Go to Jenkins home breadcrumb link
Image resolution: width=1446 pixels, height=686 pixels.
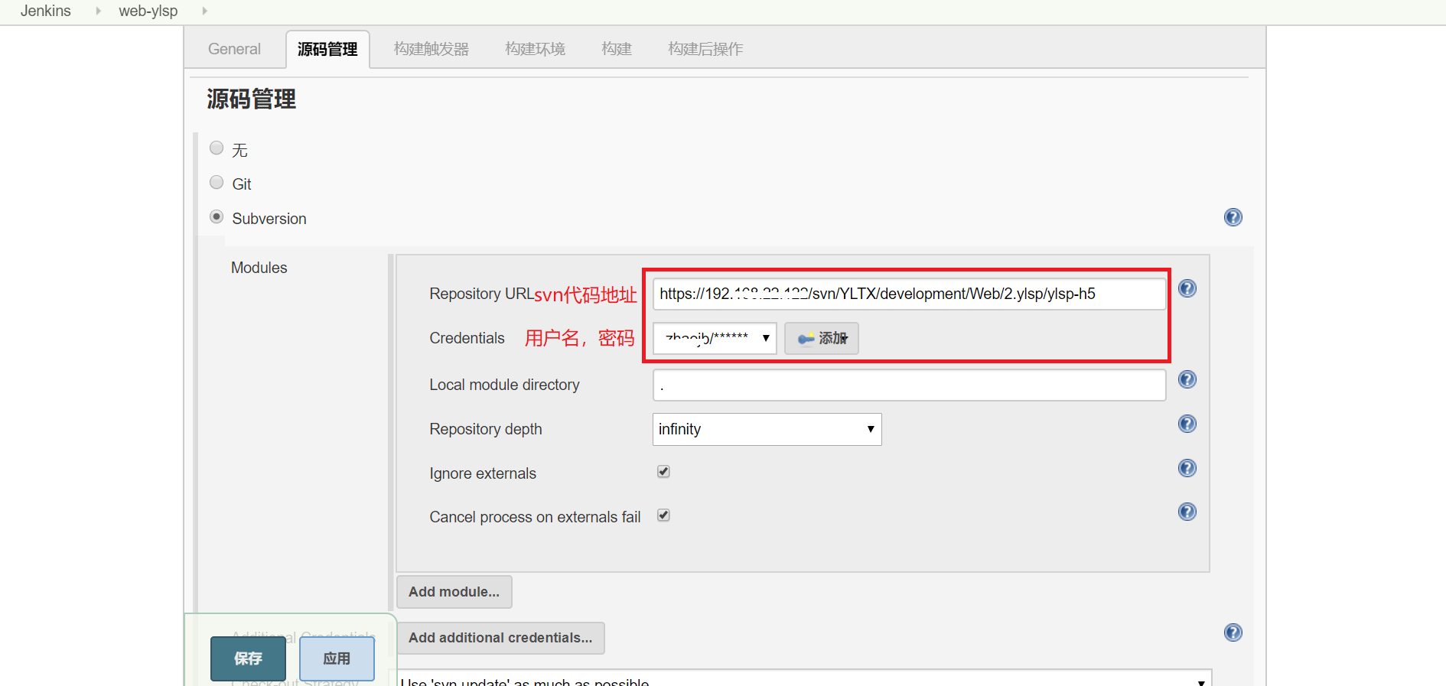click(46, 11)
